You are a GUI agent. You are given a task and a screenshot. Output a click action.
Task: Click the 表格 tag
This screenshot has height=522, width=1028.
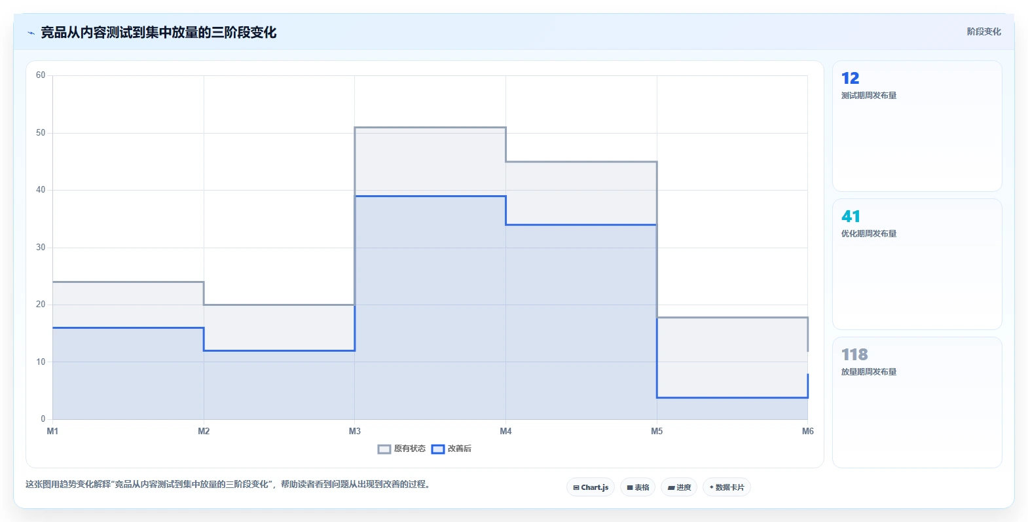tap(638, 487)
